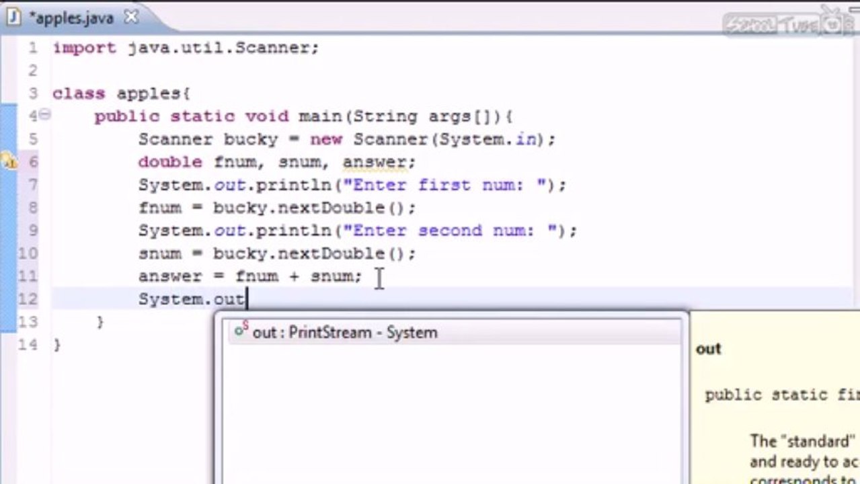Click line number 2 in the gutter

(32, 71)
